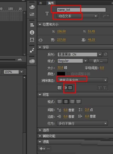The image size is (113, 154).
Task: Open the 动态文本 text type dropdown
Action: point(77,16)
